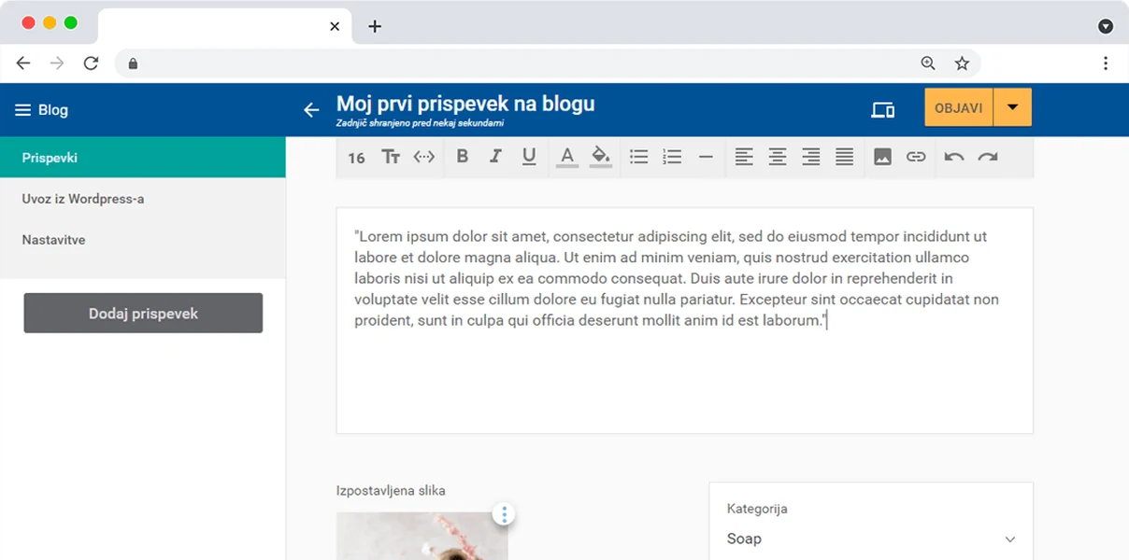Click the featured image thumbnail
Viewport: 1129px width, 560px height.
[x=422, y=536]
